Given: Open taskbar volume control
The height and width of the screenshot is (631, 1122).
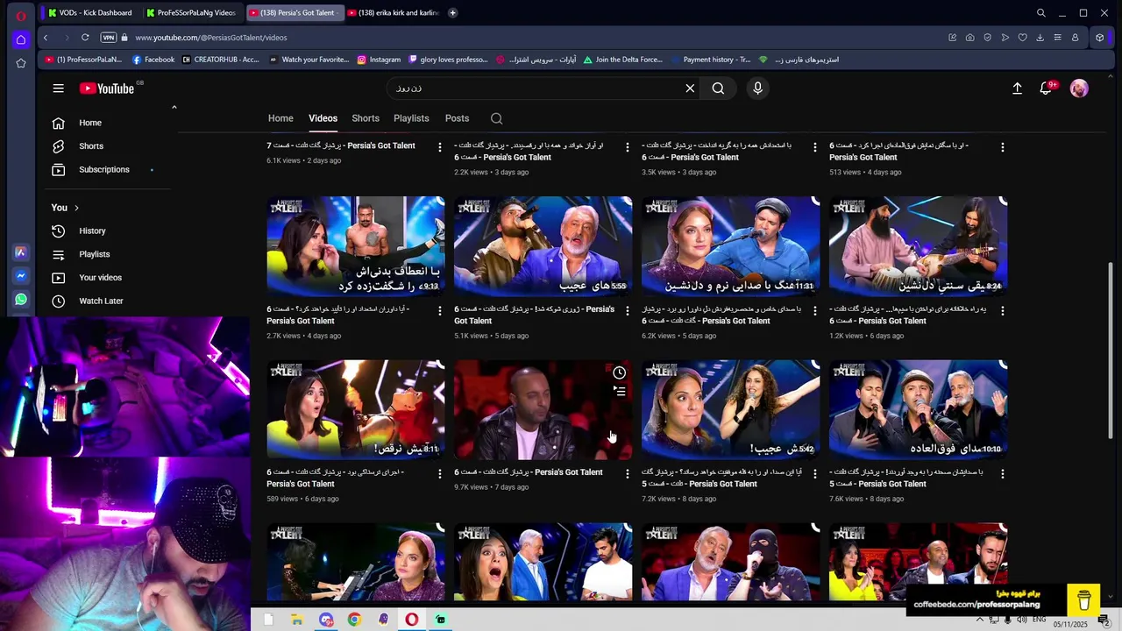Looking at the screenshot, I should click(1021, 620).
